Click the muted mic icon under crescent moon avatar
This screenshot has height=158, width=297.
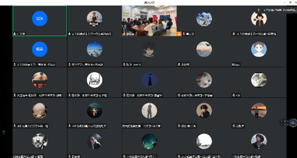point(70,126)
